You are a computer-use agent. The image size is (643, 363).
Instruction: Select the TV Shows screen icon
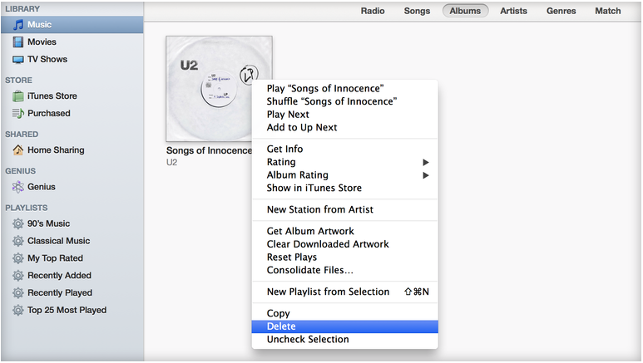pyautogui.click(x=18, y=60)
